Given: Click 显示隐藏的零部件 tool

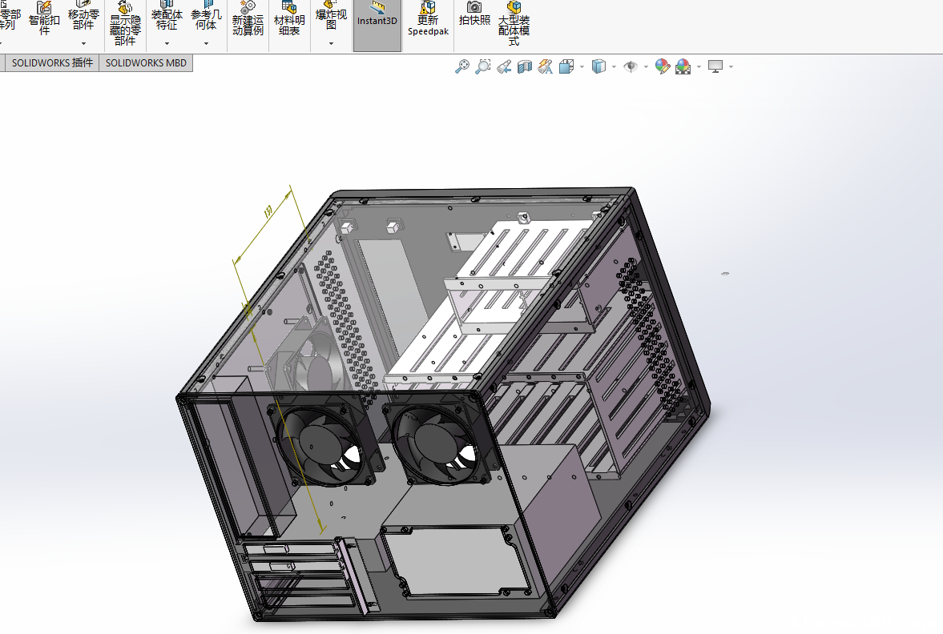Looking at the screenshot, I should [125, 24].
